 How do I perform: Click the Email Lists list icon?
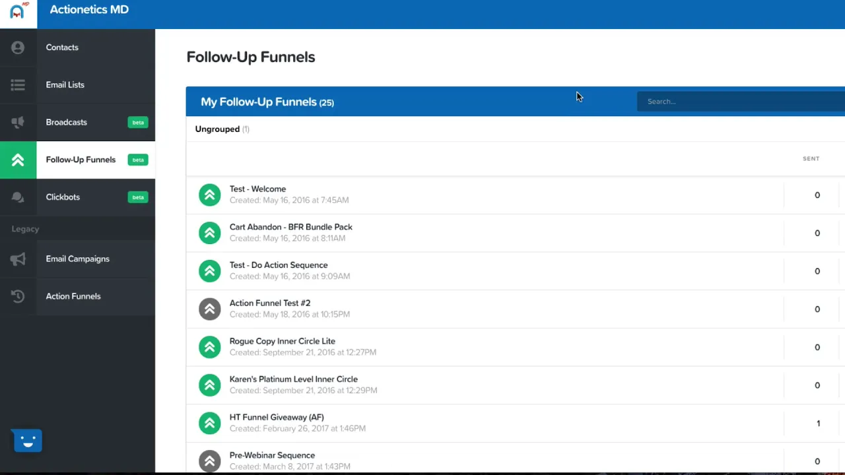18,85
